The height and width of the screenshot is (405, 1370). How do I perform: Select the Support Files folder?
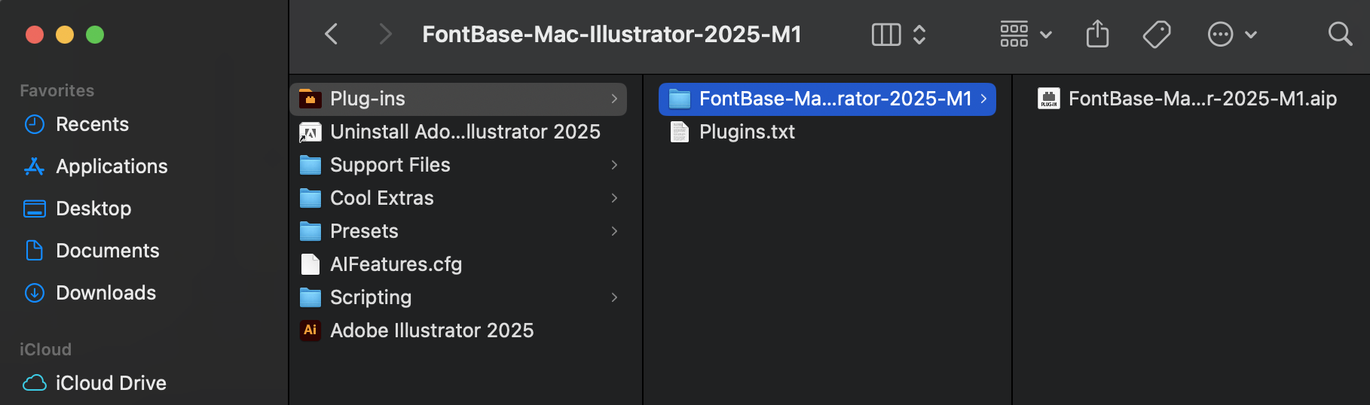(458, 165)
